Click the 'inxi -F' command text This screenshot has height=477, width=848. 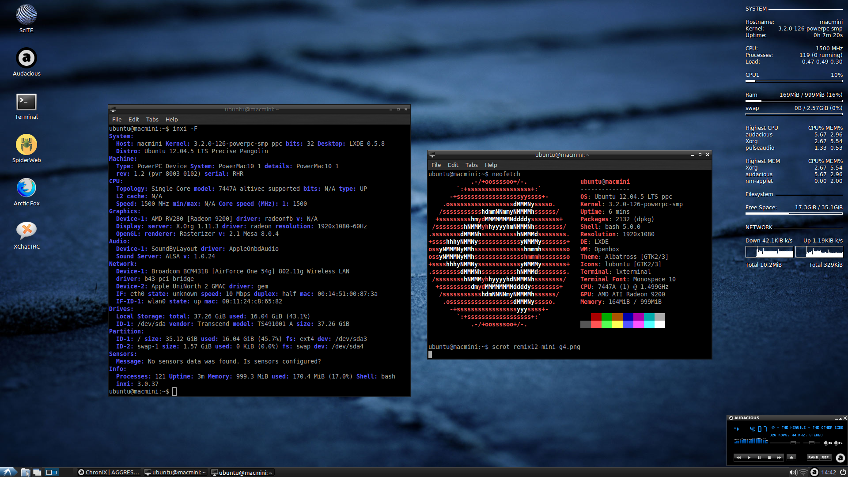point(185,129)
